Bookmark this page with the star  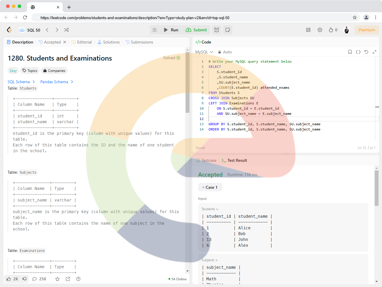click(x=354, y=17)
